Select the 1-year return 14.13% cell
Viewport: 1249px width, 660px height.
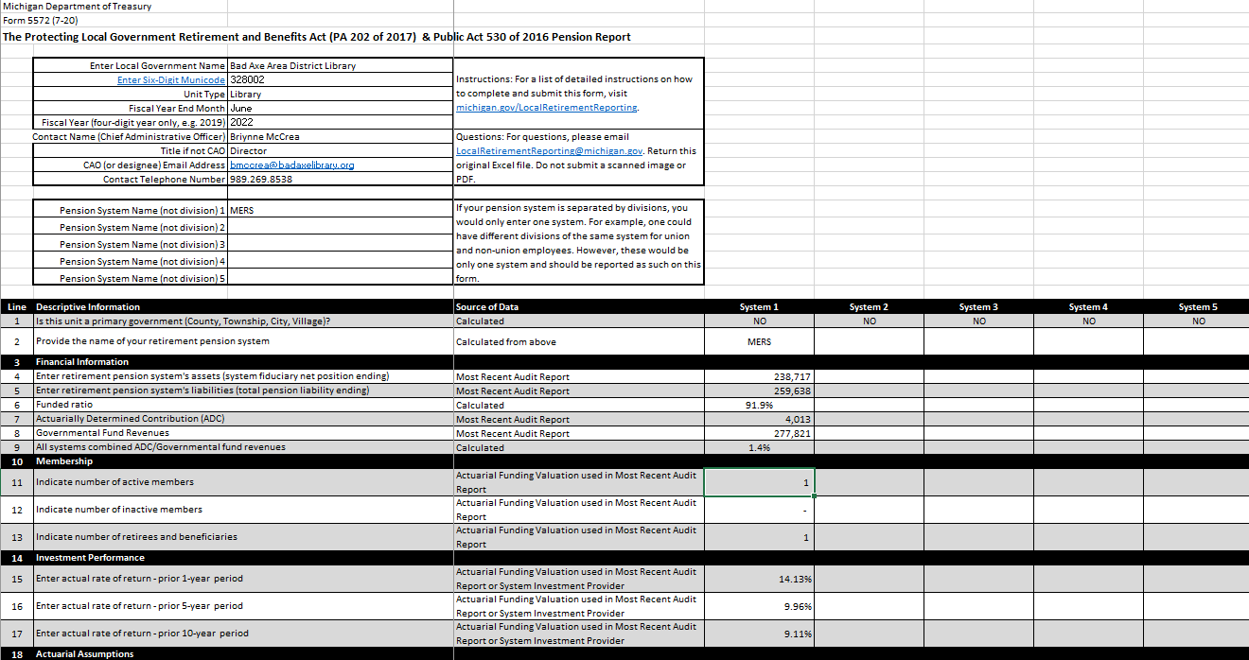(759, 579)
